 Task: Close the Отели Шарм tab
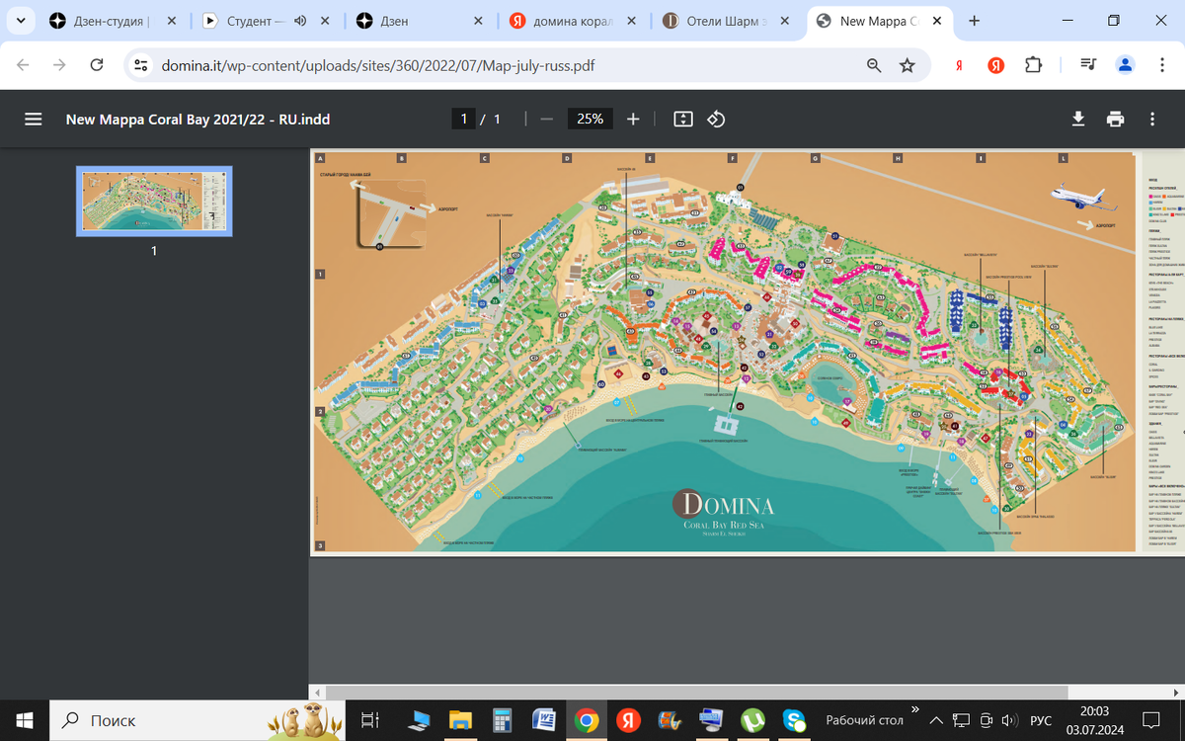click(x=784, y=21)
